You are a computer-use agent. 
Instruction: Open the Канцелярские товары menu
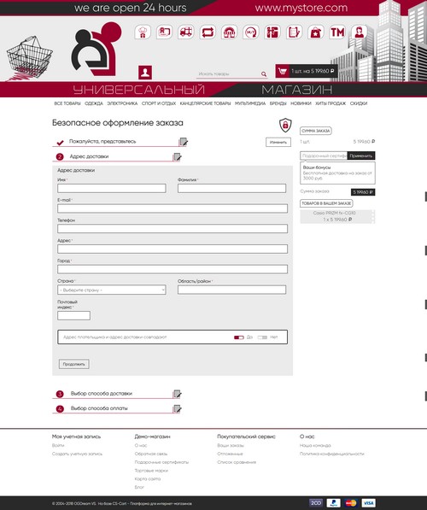point(205,103)
